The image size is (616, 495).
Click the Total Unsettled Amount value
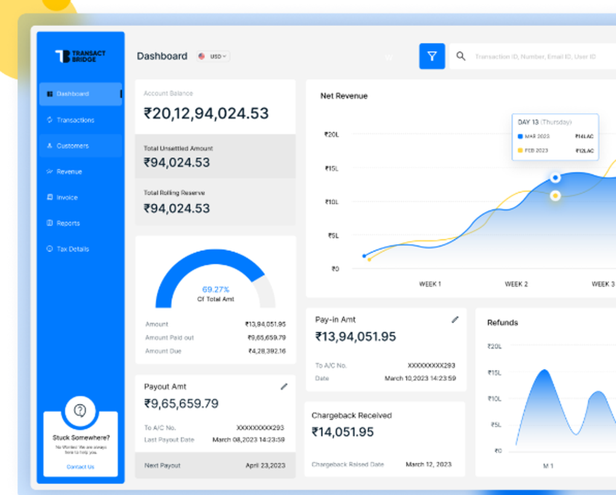tap(177, 162)
